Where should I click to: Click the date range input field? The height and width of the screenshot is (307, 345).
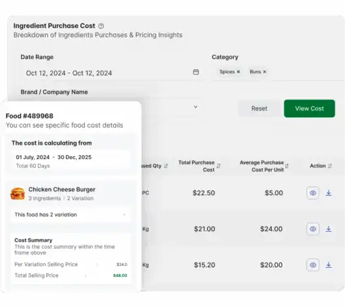tap(112, 73)
